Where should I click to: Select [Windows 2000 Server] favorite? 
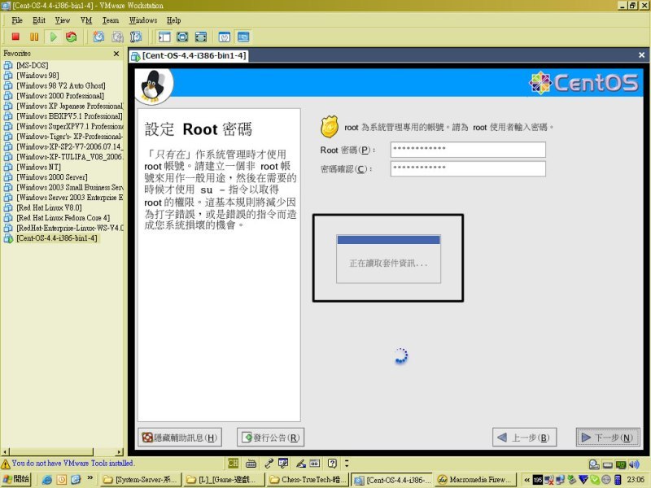52,177
